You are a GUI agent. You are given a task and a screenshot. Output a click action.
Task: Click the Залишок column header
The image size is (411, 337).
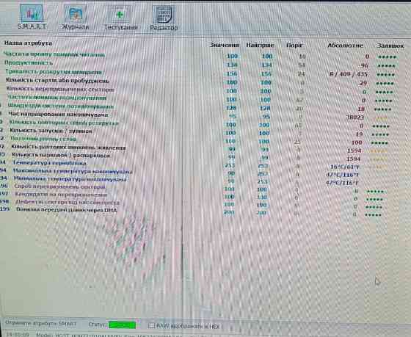coord(390,46)
